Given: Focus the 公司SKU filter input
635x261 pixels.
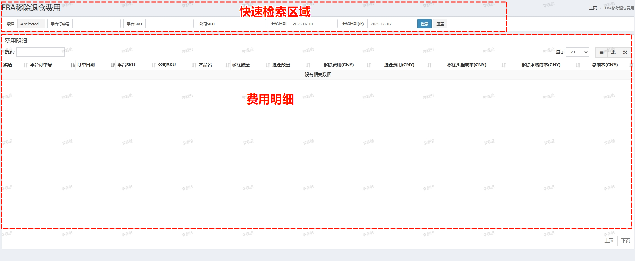Looking at the screenshot, I should 242,24.
